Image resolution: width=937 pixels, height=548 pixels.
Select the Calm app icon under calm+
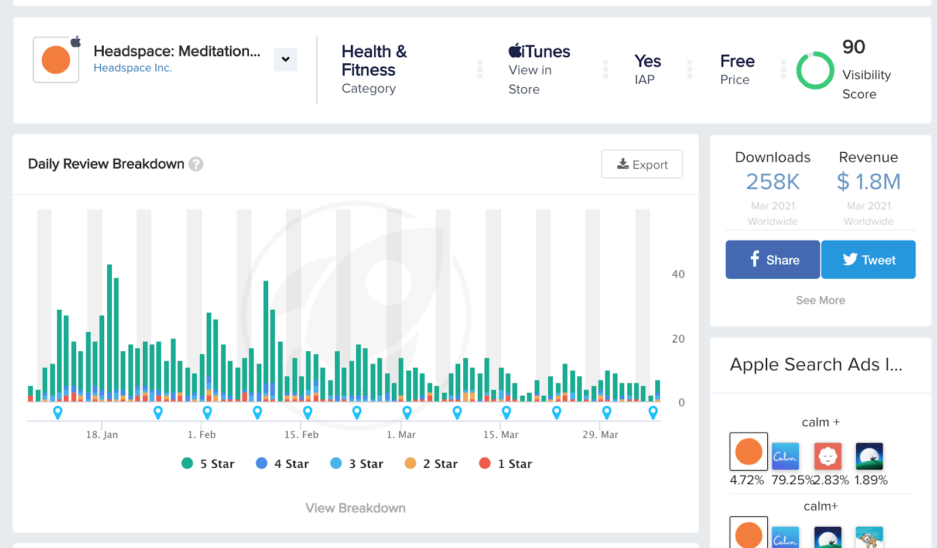785,537
